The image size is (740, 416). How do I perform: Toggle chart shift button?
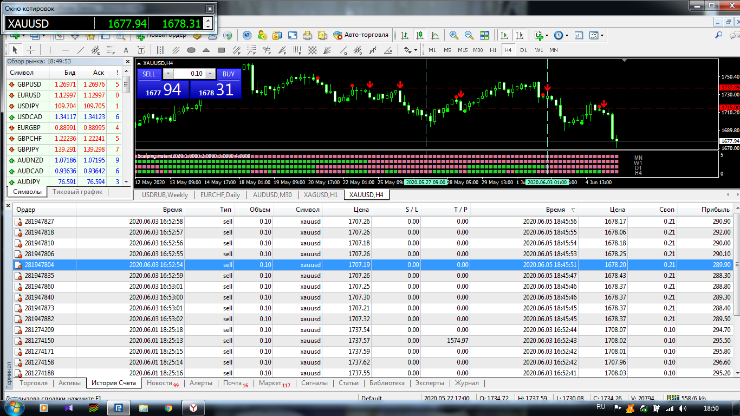click(x=520, y=35)
